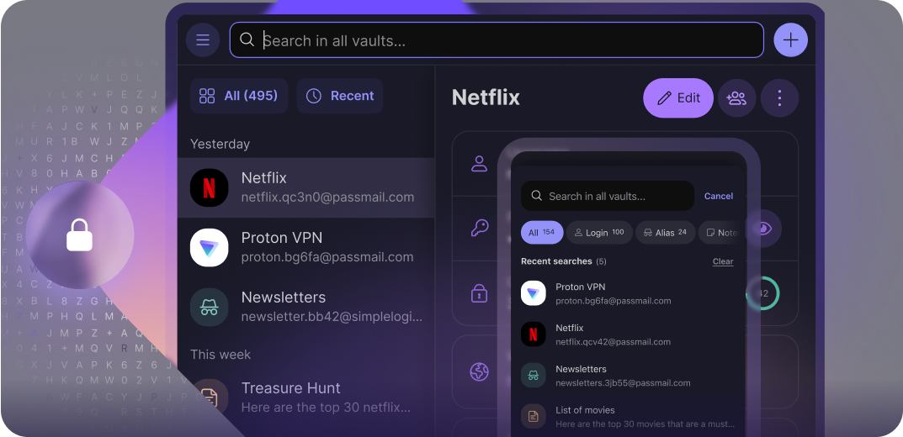Click the netflix.qcv42@passmail.com text in mobile
This screenshot has height=437, width=903.
point(613,341)
